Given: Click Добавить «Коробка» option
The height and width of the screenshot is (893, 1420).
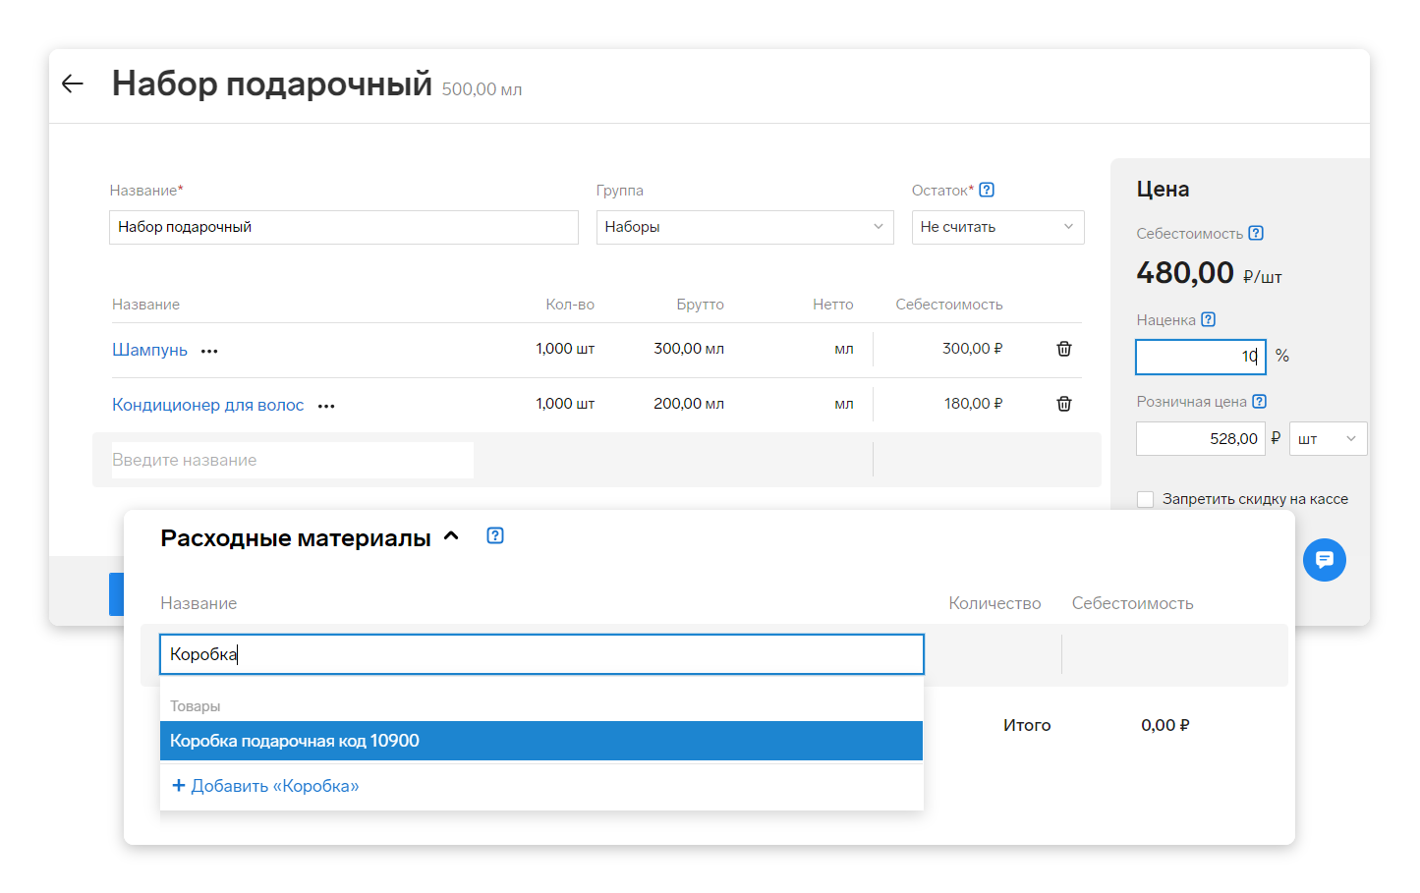Looking at the screenshot, I should pyautogui.click(x=265, y=786).
